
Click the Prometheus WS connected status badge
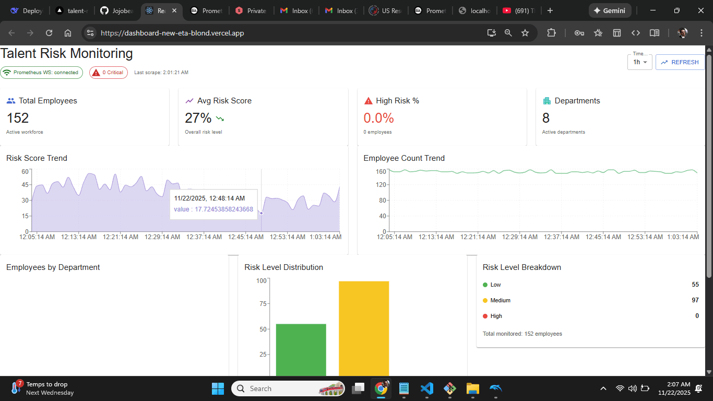click(42, 73)
